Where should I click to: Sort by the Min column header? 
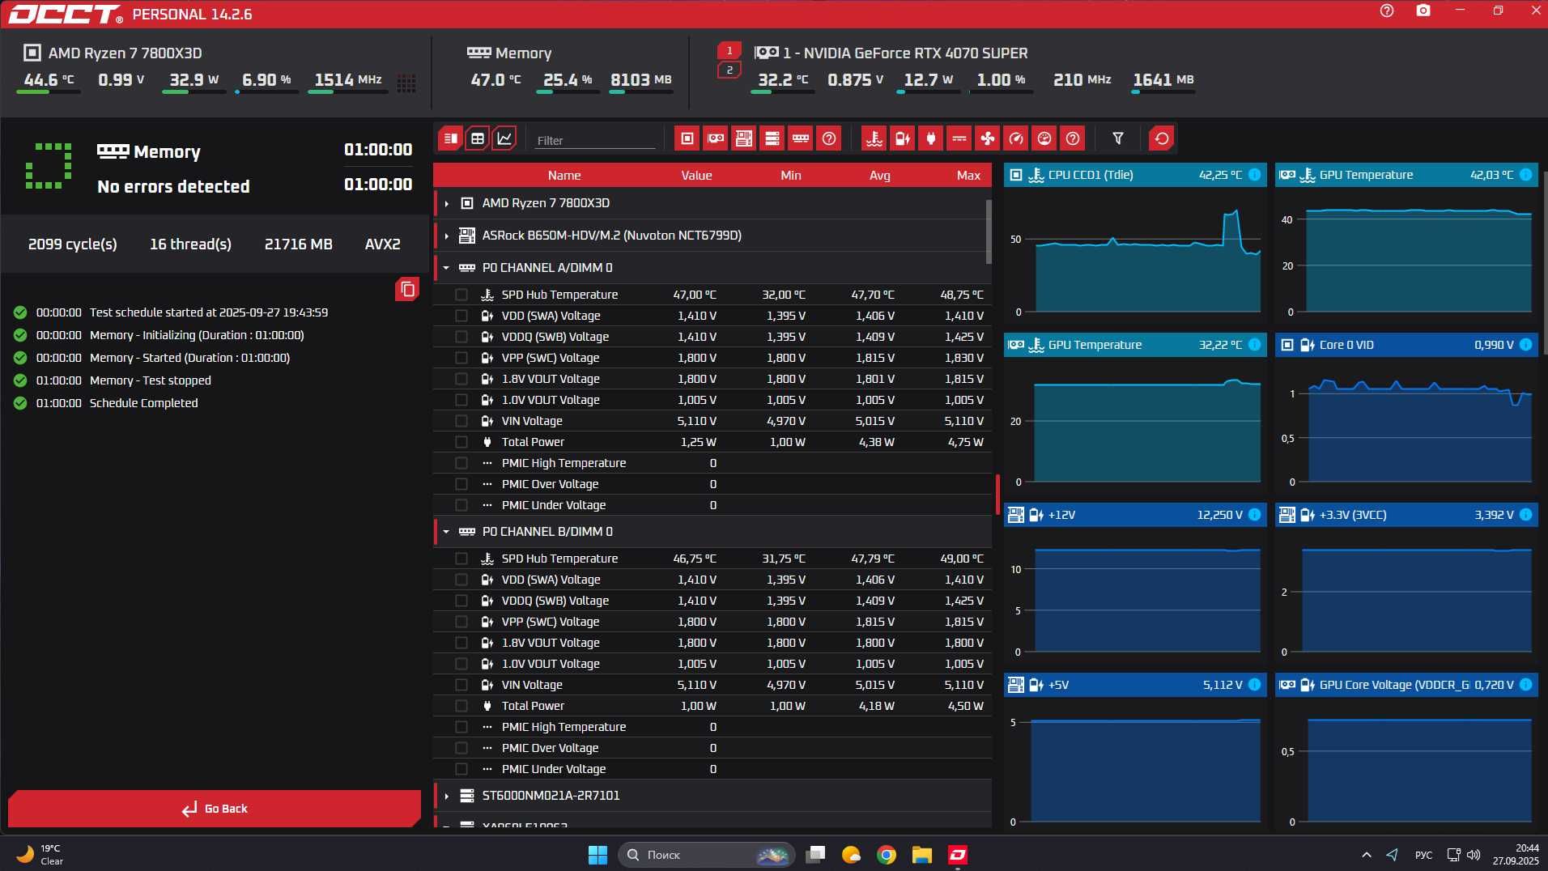coord(791,176)
